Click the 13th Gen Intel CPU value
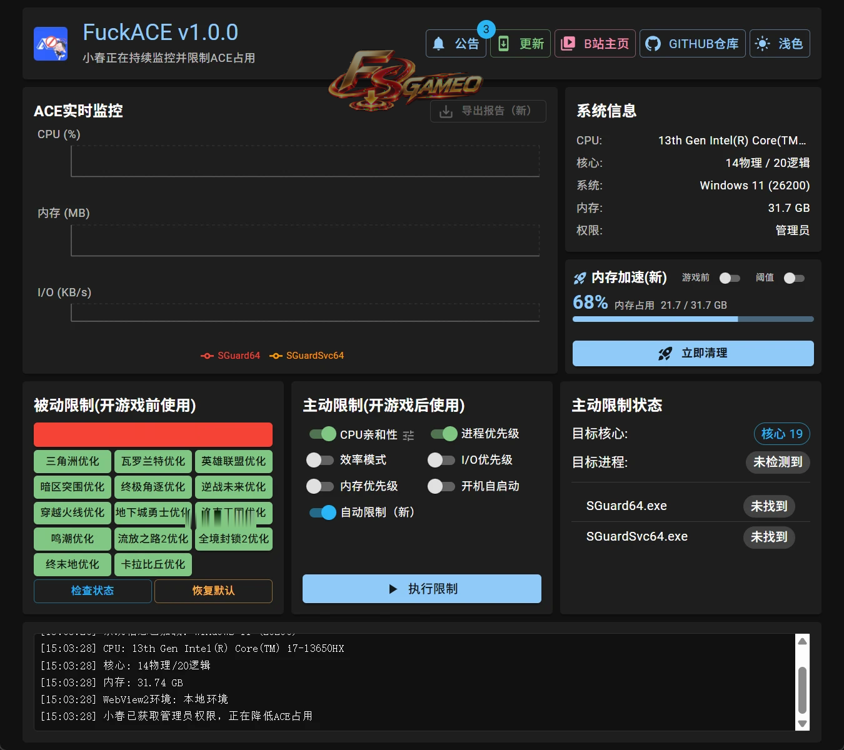 [x=732, y=141]
